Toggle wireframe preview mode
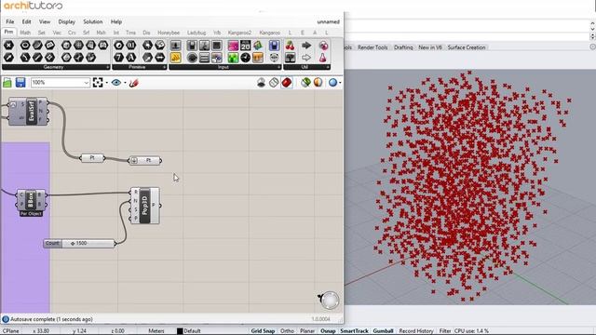This screenshot has width=596, height=335. coord(274,83)
